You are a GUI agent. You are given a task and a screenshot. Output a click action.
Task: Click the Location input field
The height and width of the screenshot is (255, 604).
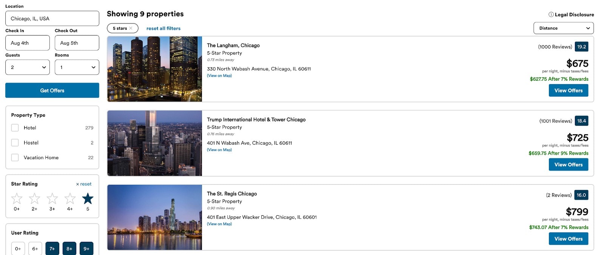(52, 18)
